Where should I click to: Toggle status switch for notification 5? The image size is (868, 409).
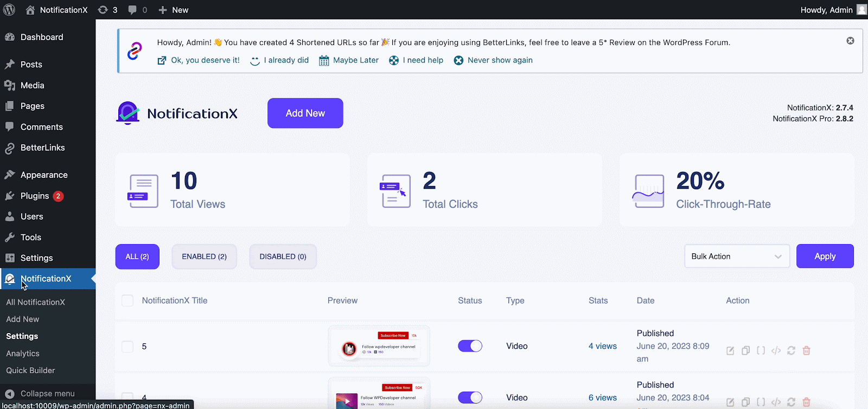click(x=470, y=346)
